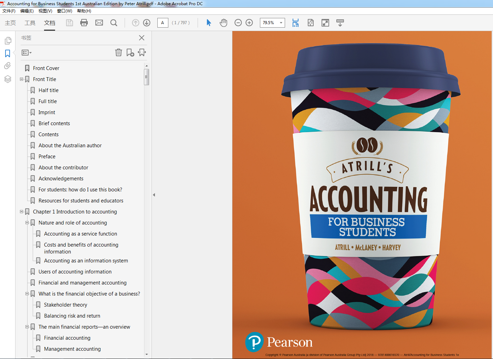Send file by email envelope icon
The width and height of the screenshot is (493, 359).
click(x=99, y=23)
